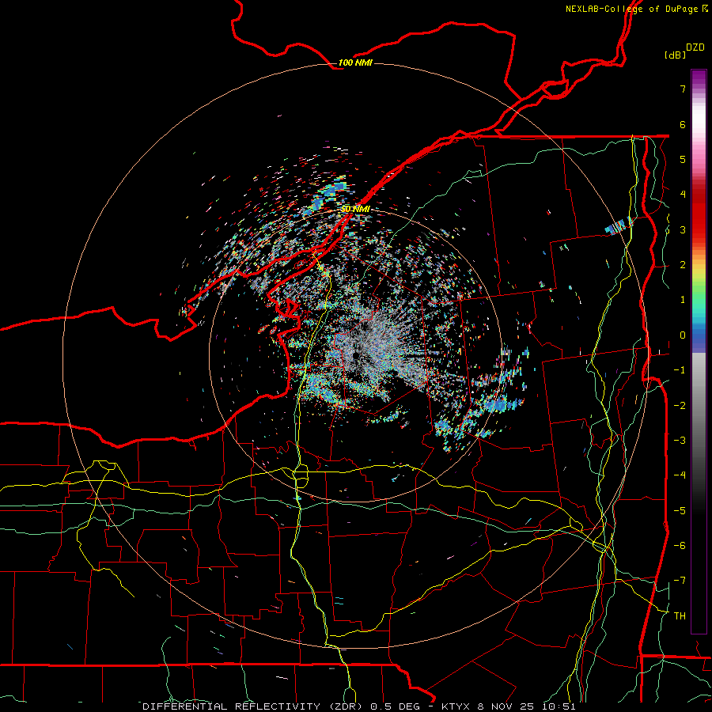Click the -2 value on the legend

pos(680,405)
